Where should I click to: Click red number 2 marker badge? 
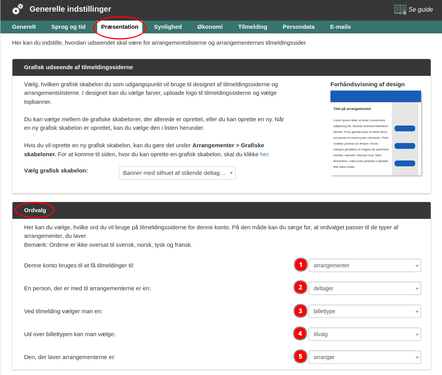click(300, 288)
